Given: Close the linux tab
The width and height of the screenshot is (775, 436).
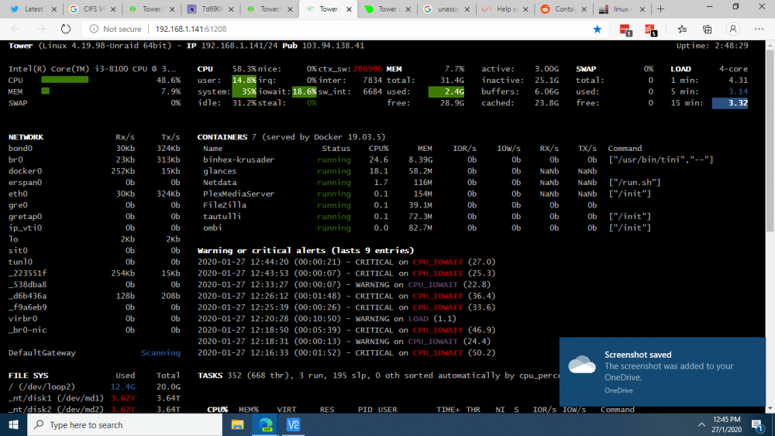Looking at the screenshot, I should click(x=642, y=9).
